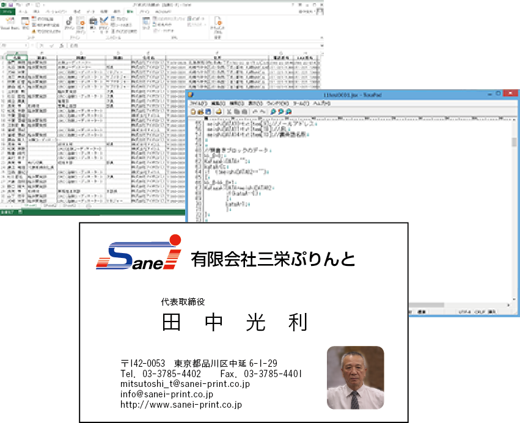Open control Properties in Excel ribbon
This screenshot has height=423, width=520.
(x=119, y=19)
